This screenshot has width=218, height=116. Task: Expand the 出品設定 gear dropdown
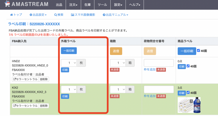(38, 15)
